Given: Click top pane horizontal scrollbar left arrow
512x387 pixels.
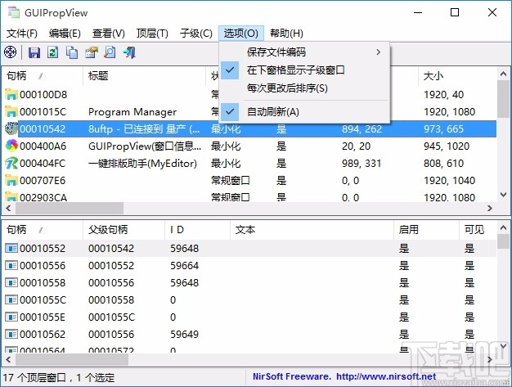Looking at the screenshot, I should pos(8,208).
